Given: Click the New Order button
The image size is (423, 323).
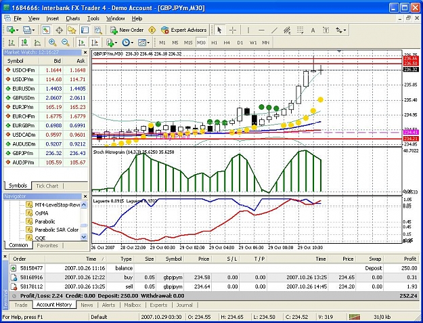Looking at the screenshot, I should [127, 30].
